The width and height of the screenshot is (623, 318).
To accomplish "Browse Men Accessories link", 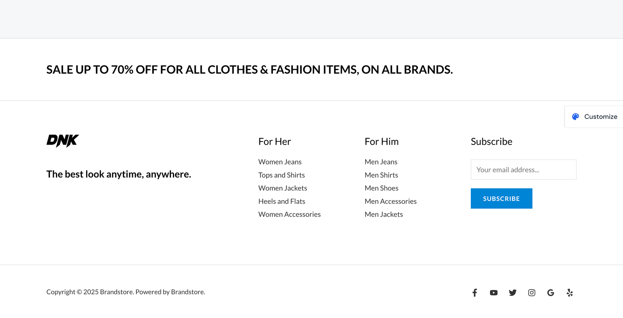I will tap(391, 201).
